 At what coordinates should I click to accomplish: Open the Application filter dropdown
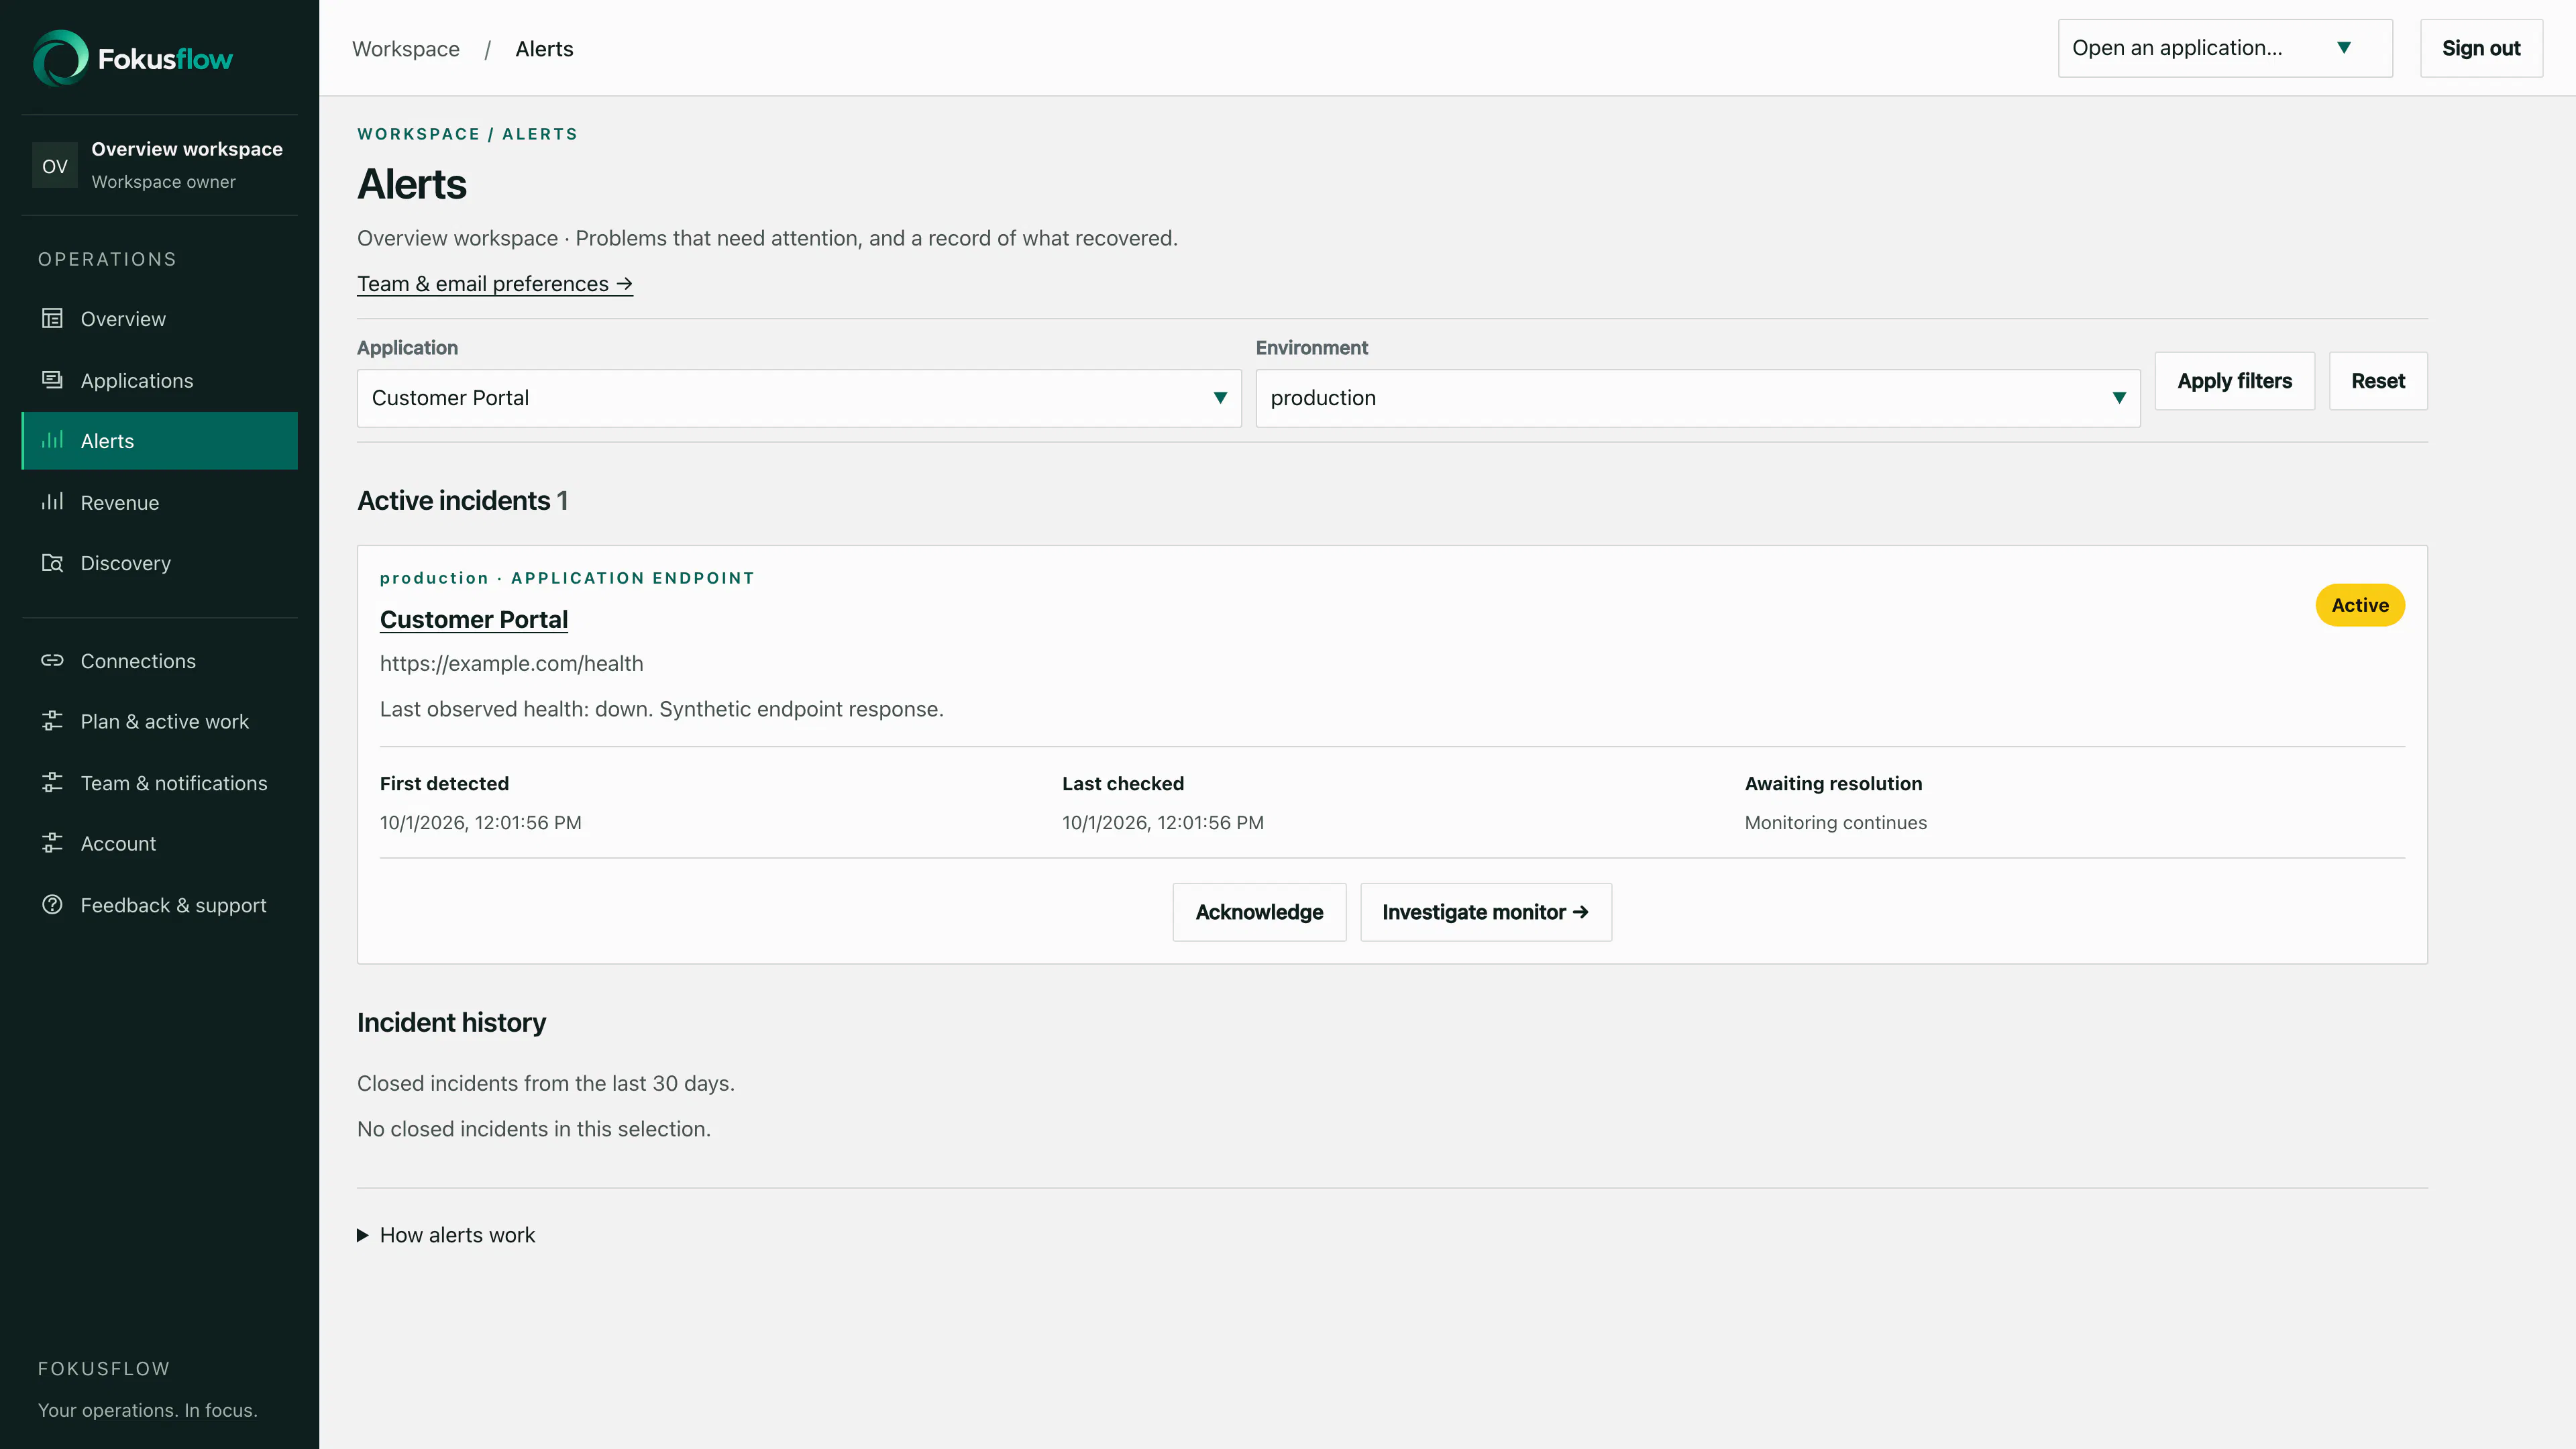pyautogui.click(x=799, y=398)
